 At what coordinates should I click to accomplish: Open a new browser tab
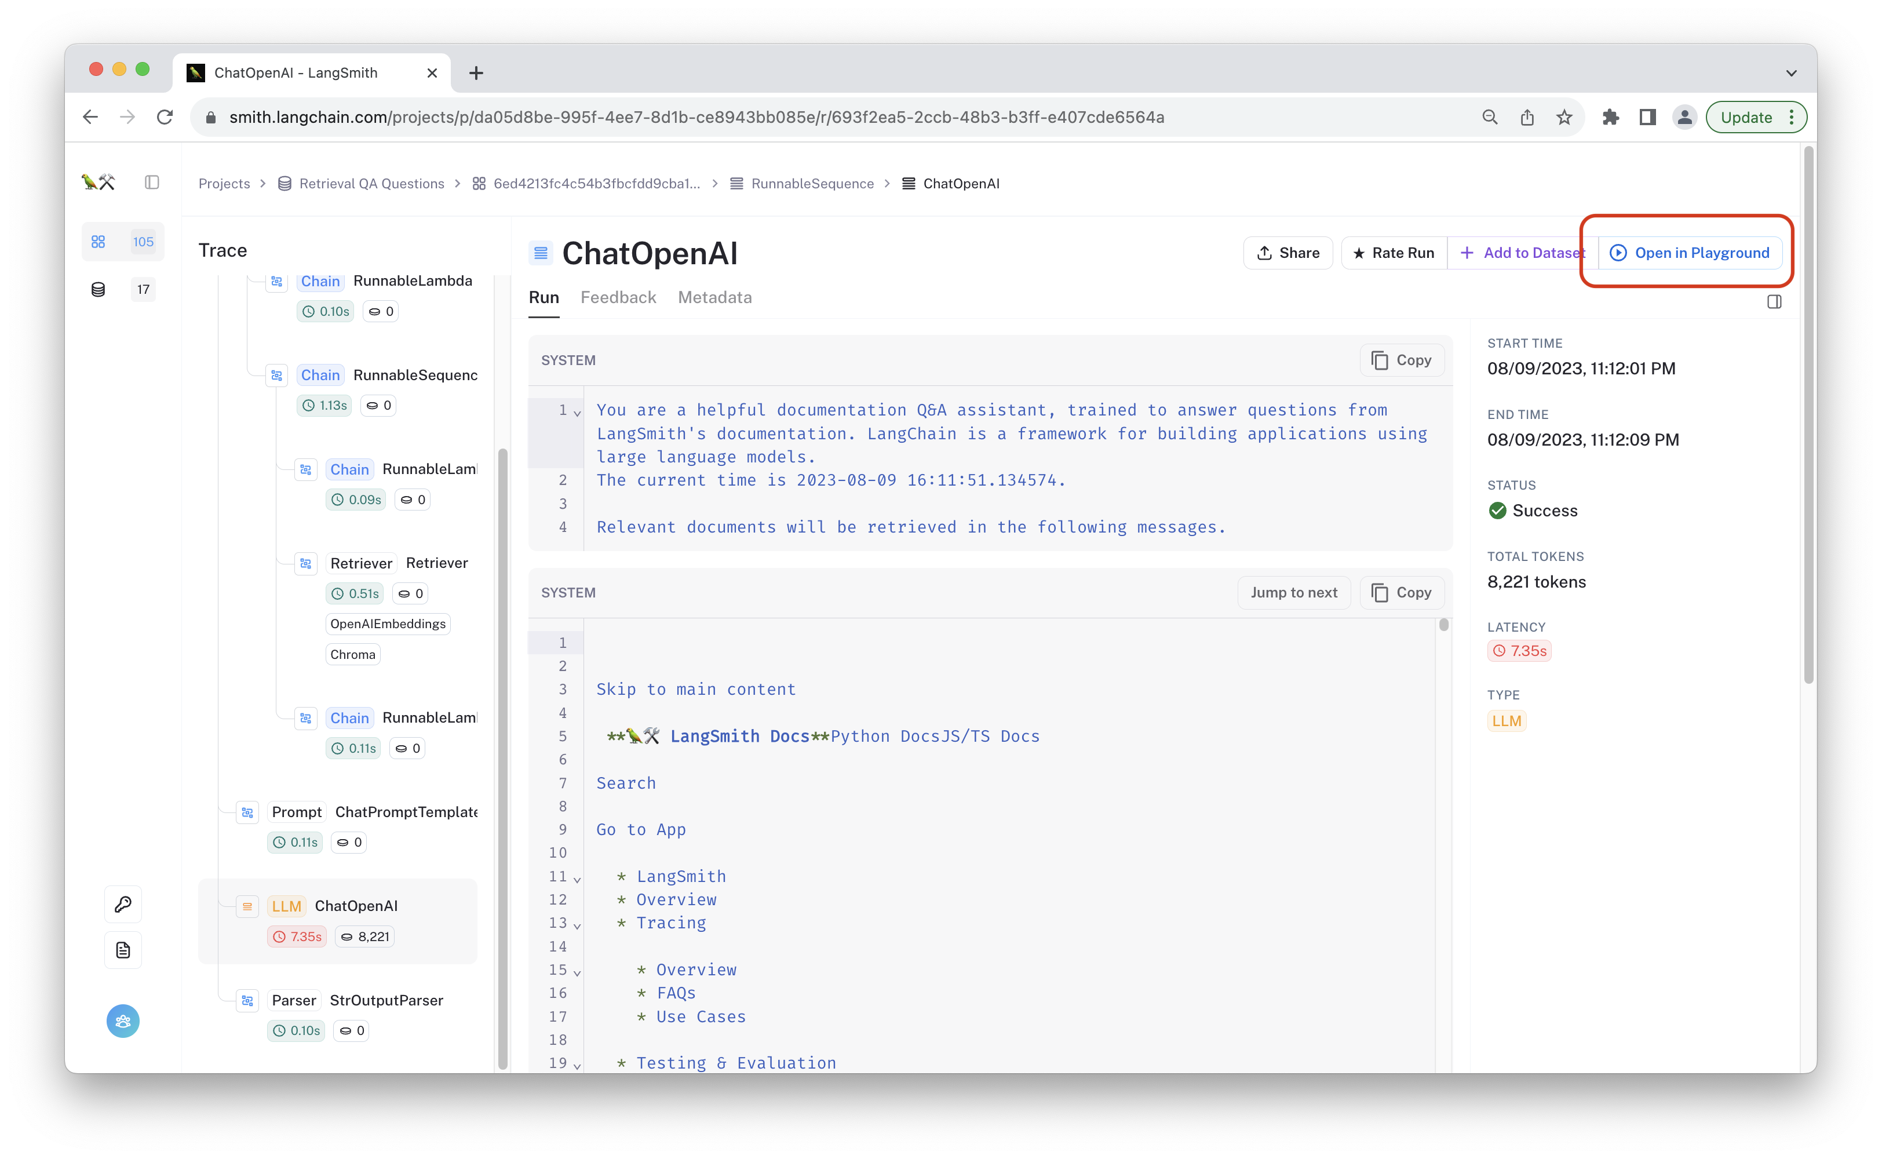[476, 73]
